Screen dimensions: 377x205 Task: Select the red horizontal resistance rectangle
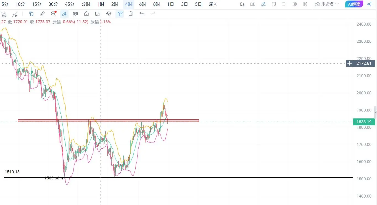pyautogui.click(x=108, y=121)
